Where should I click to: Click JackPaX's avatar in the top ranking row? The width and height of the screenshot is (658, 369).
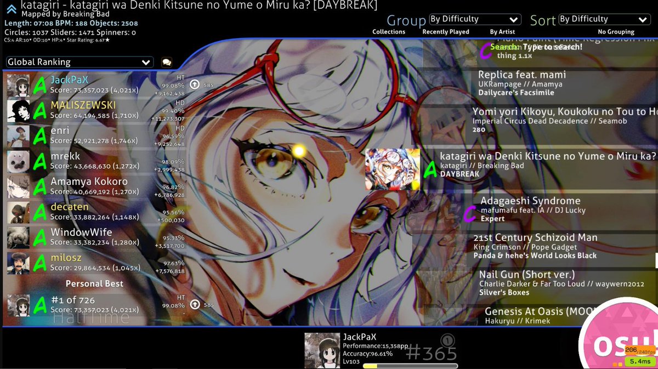pos(18,86)
